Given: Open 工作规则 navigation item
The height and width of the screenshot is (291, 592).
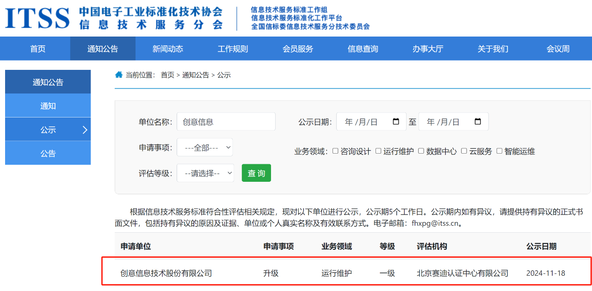Looking at the screenshot, I should pos(233,49).
